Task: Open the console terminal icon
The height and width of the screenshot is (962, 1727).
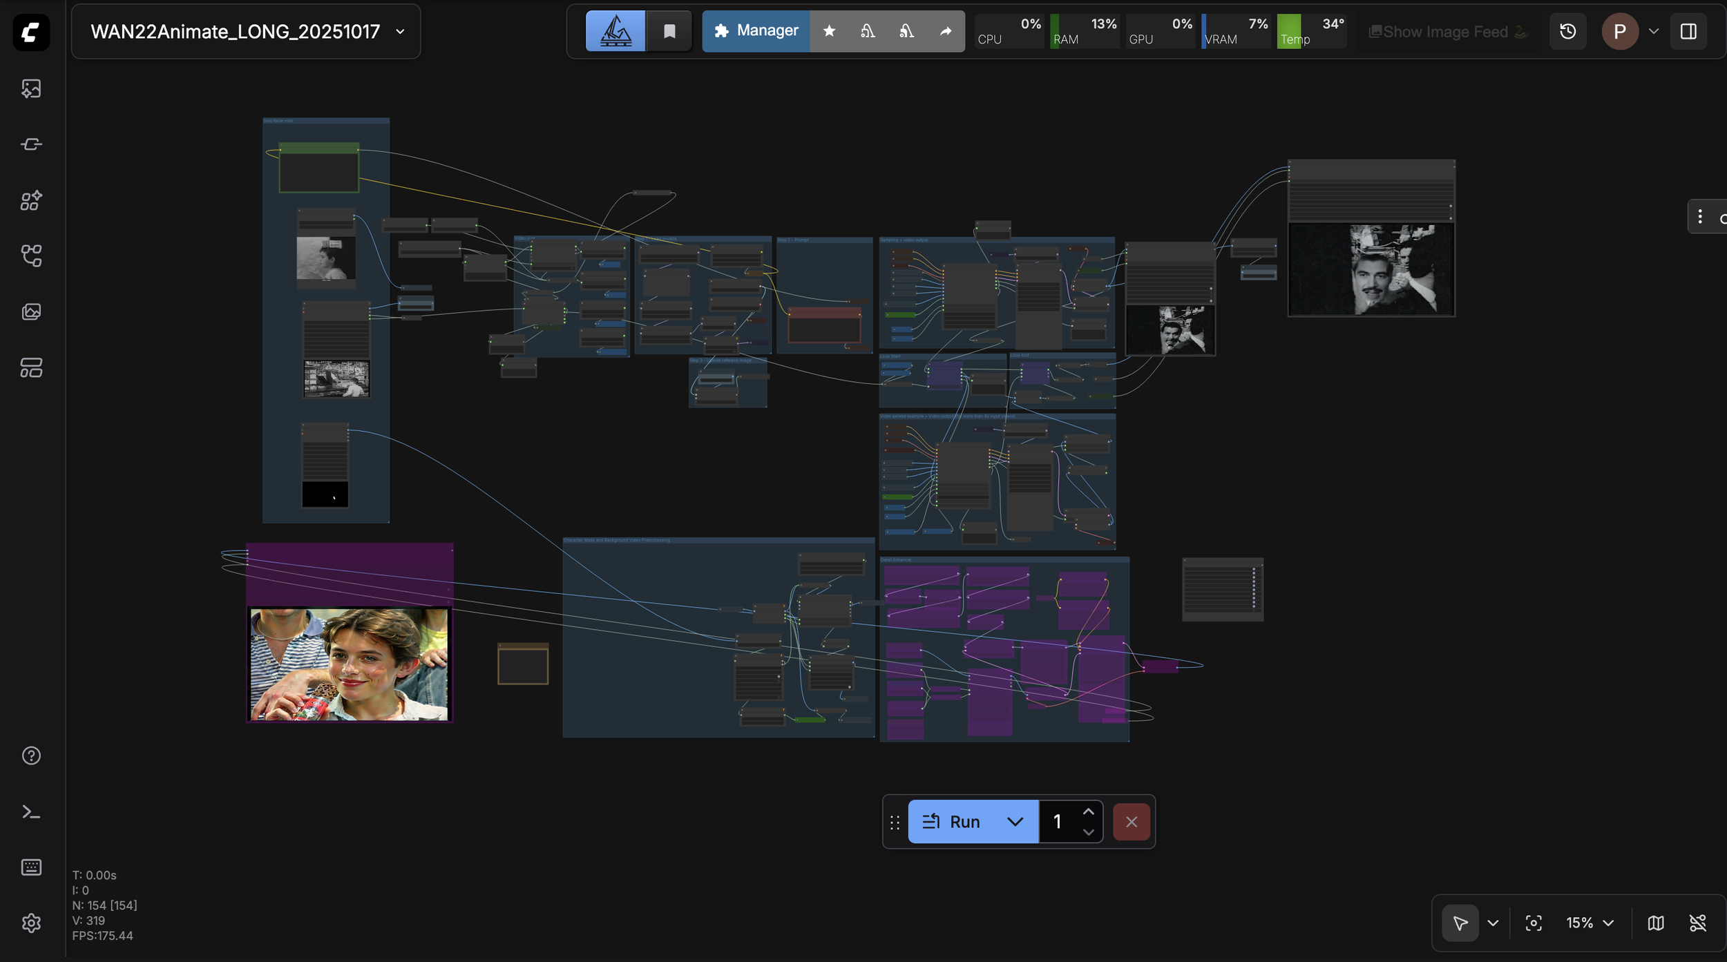Action: (31, 812)
